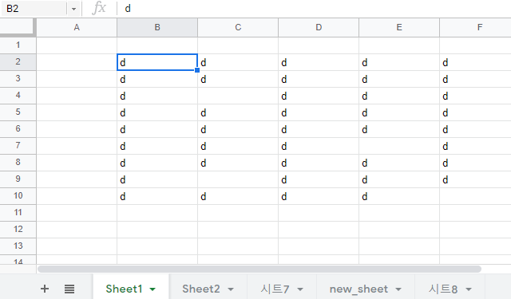Select row 13 header

18,246
